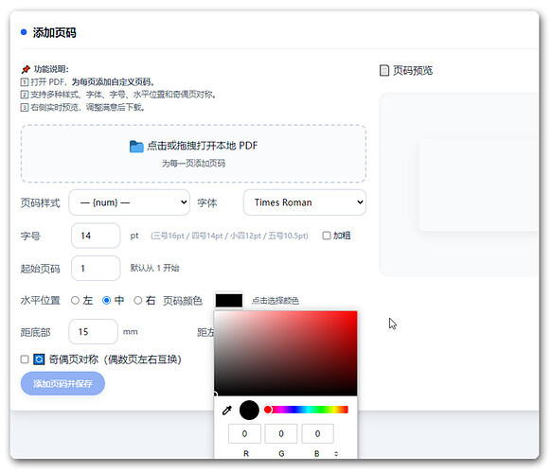552x473 pixels.
Task: Select the 左 horizontal position radio
Action: pyautogui.click(x=75, y=300)
